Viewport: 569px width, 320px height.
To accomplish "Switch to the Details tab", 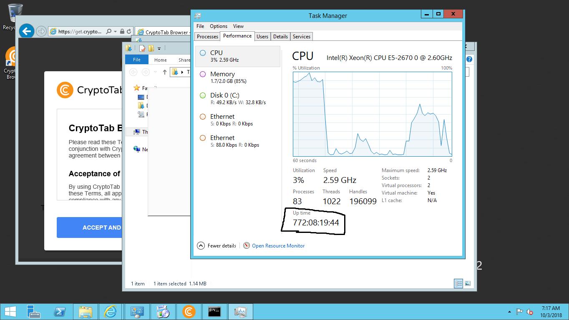I will [280, 37].
